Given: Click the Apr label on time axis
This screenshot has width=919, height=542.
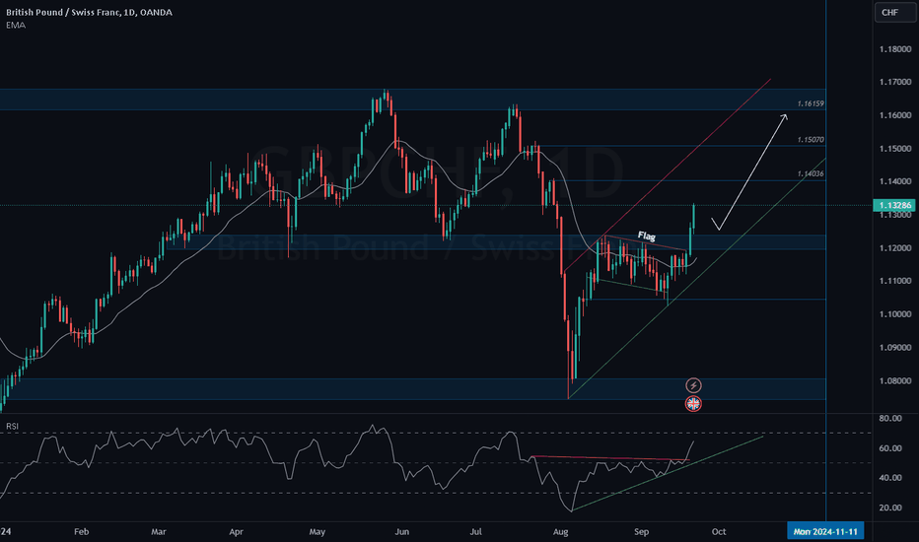Looking at the screenshot, I should pos(236,532).
